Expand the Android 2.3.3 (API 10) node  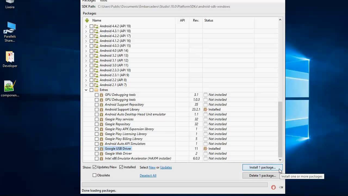point(86,70)
